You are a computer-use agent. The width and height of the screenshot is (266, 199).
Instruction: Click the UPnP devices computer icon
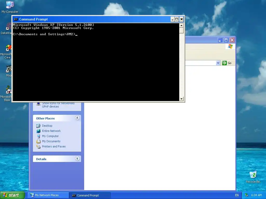(x=38, y=104)
